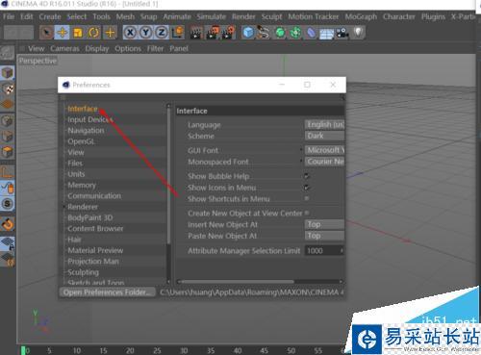The image size is (481, 355).
Task: Open the MoGraph menu
Action: click(x=361, y=16)
